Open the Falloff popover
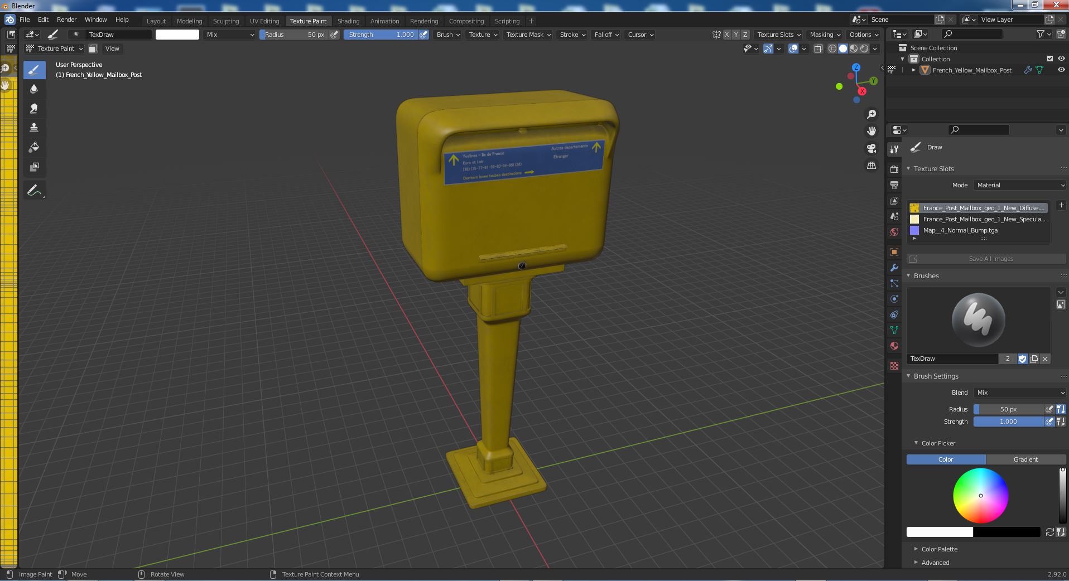 tap(606, 35)
